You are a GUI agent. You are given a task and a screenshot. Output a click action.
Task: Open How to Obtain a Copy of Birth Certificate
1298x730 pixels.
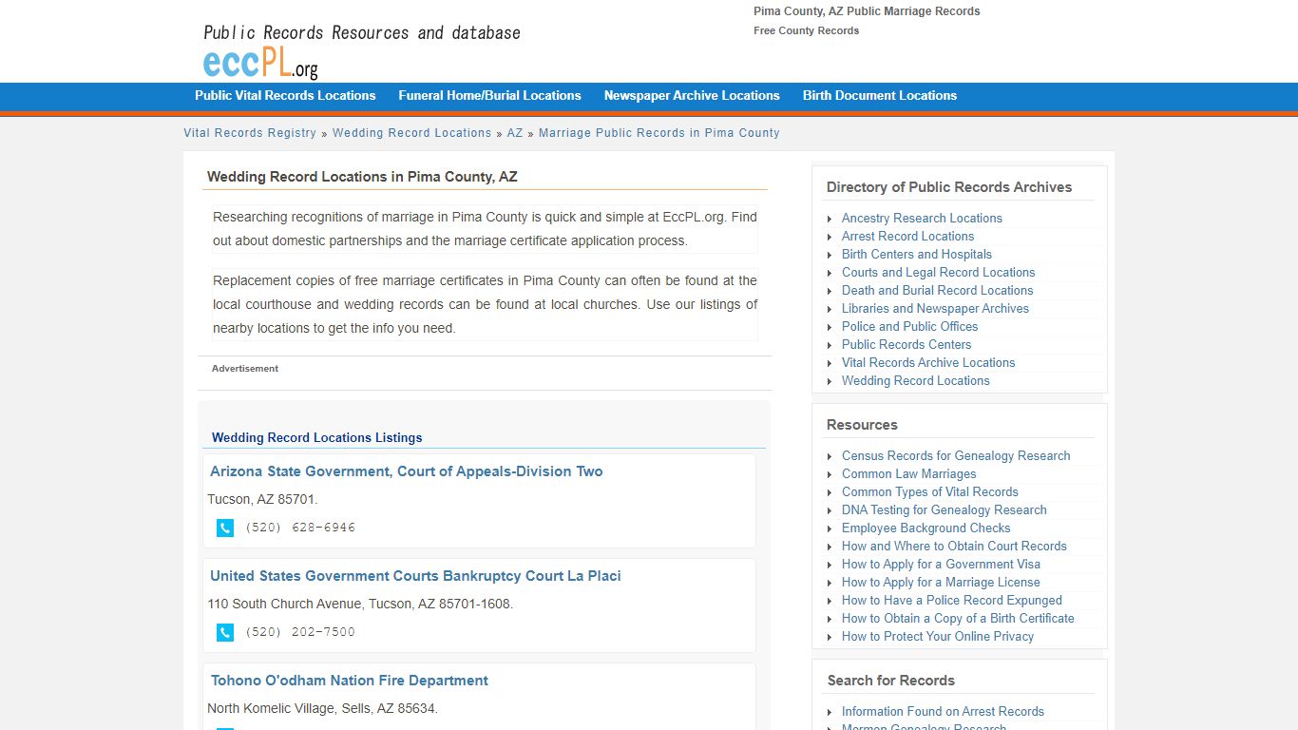958,618
